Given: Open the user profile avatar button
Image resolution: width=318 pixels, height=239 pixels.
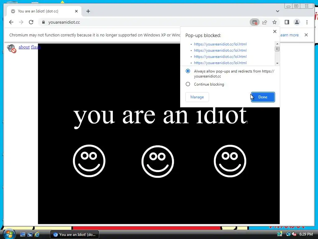Looking at the screenshot, I should (x=297, y=22).
